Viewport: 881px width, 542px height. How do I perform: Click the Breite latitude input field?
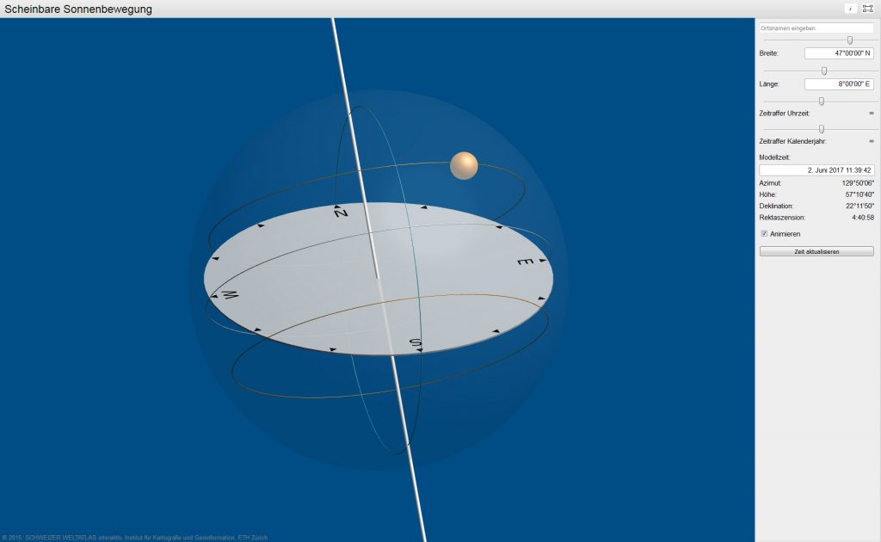coord(839,53)
